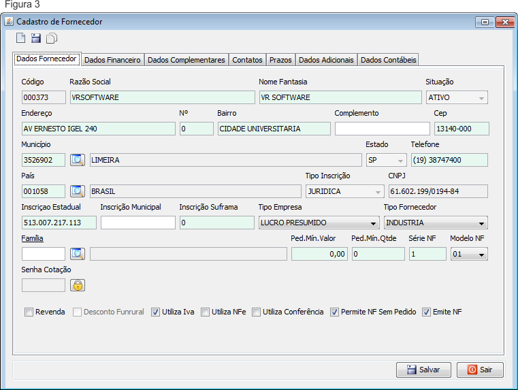Click the Ped.Mín.Qtde field
518x390 pixels.
tap(378, 254)
